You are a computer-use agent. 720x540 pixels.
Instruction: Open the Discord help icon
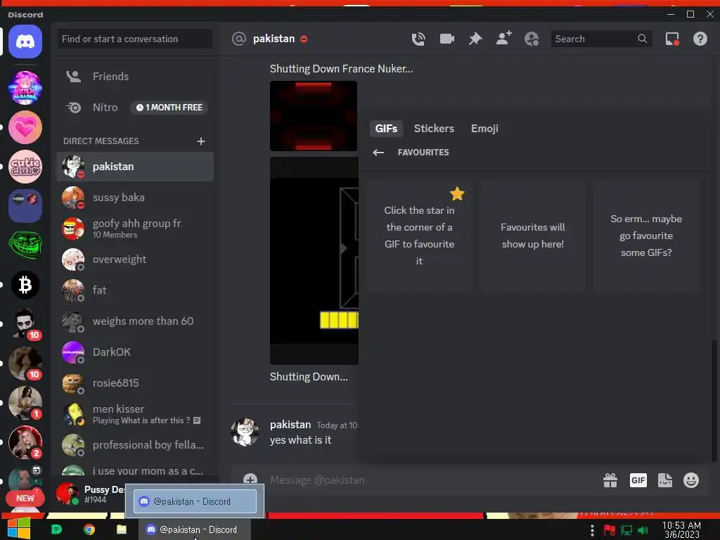coord(700,39)
